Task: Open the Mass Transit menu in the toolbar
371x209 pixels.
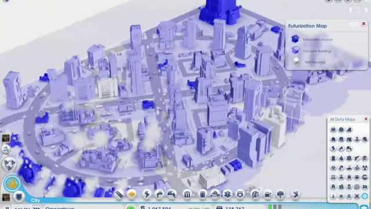Action: pos(268,194)
